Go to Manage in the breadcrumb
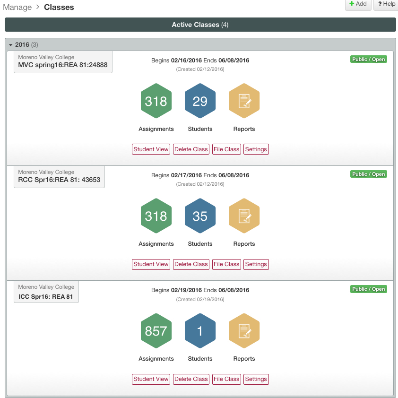This screenshot has width=398, height=398. [x=17, y=8]
